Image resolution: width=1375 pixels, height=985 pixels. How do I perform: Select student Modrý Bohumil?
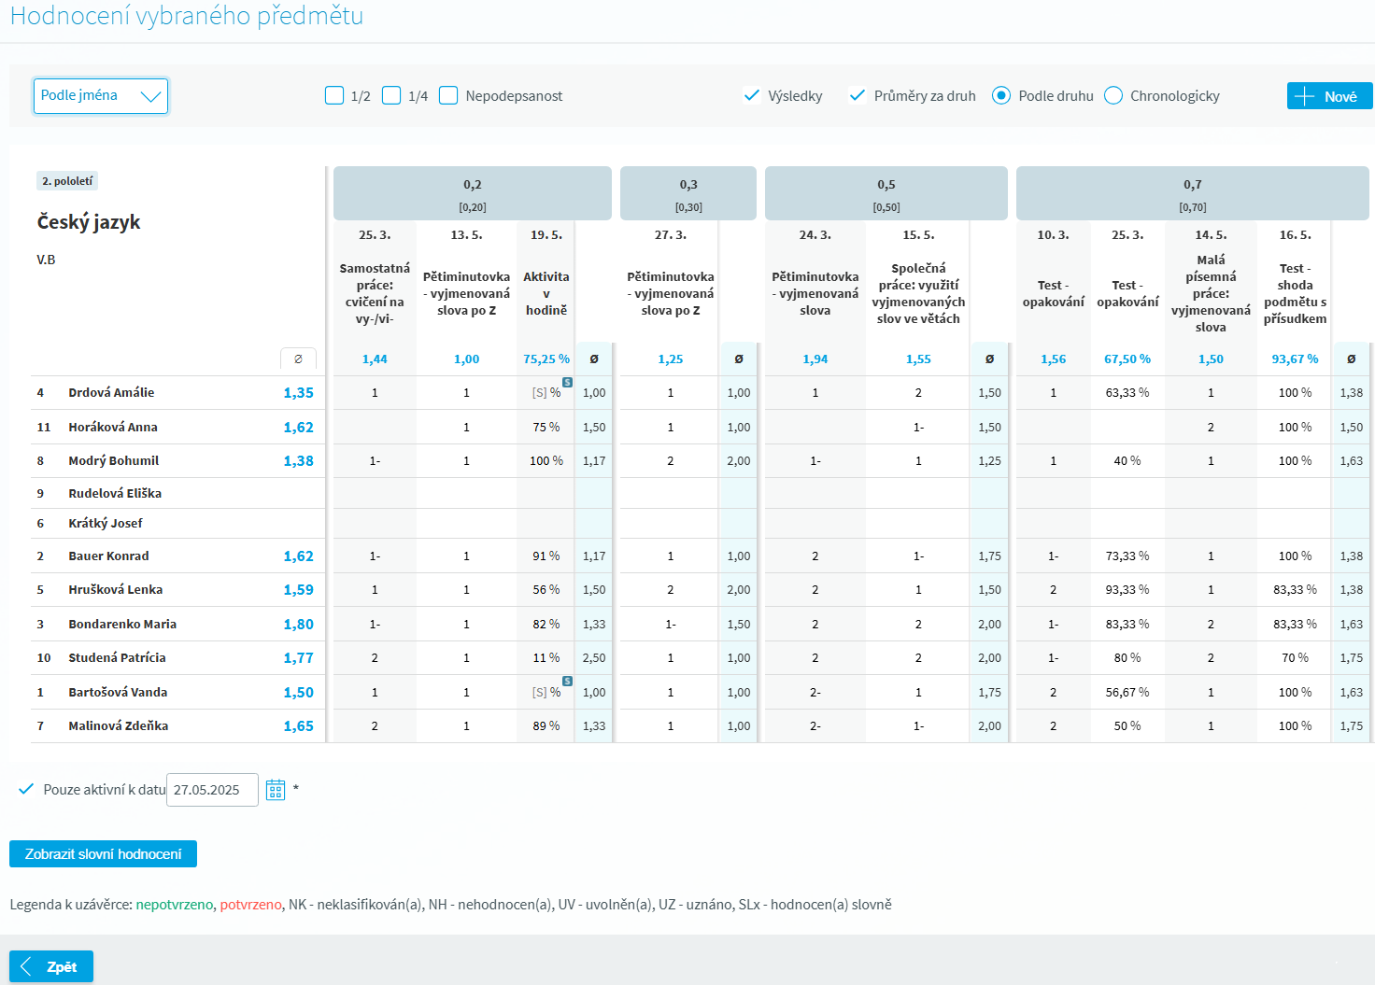[x=114, y=460]
